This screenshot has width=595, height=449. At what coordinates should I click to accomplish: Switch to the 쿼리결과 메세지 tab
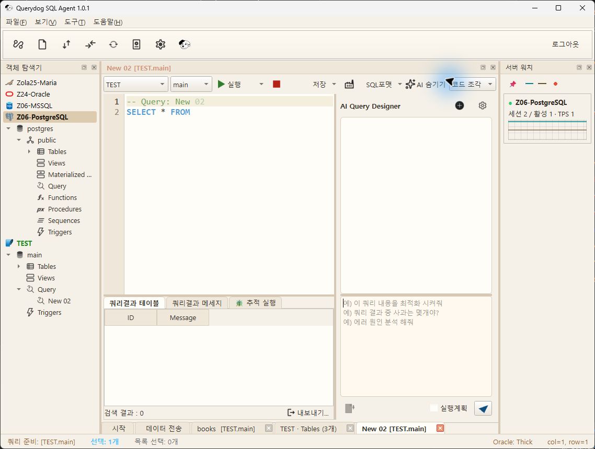click(197, 303)
